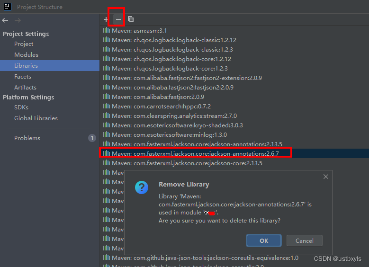Open Project settings section
The height and width of the screenshot is (267, 369).
point(24,44)
